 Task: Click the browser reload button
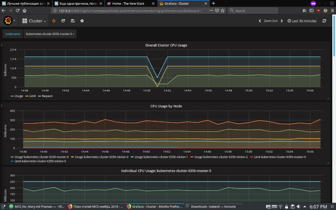coord(18,10)
